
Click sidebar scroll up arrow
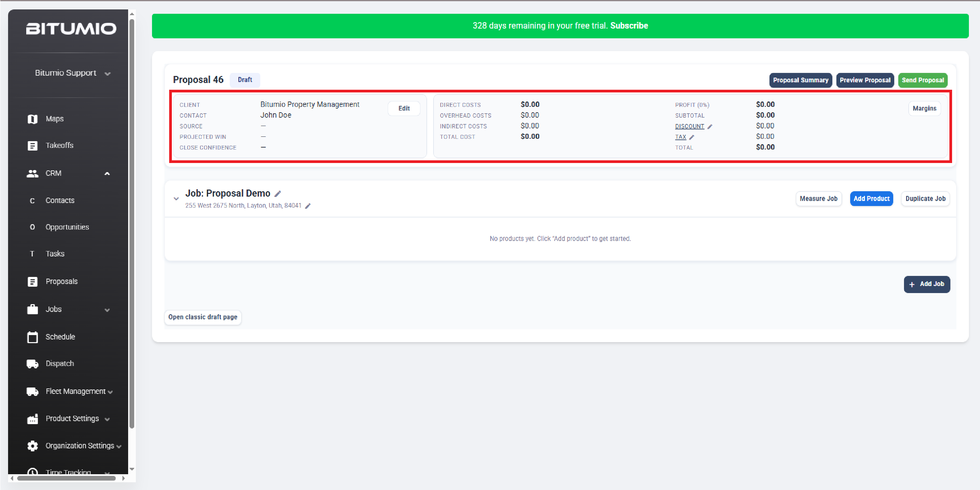coord(132,14)
